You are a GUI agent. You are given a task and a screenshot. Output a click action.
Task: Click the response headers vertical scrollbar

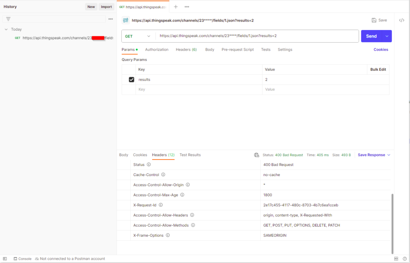click(392, 223)
